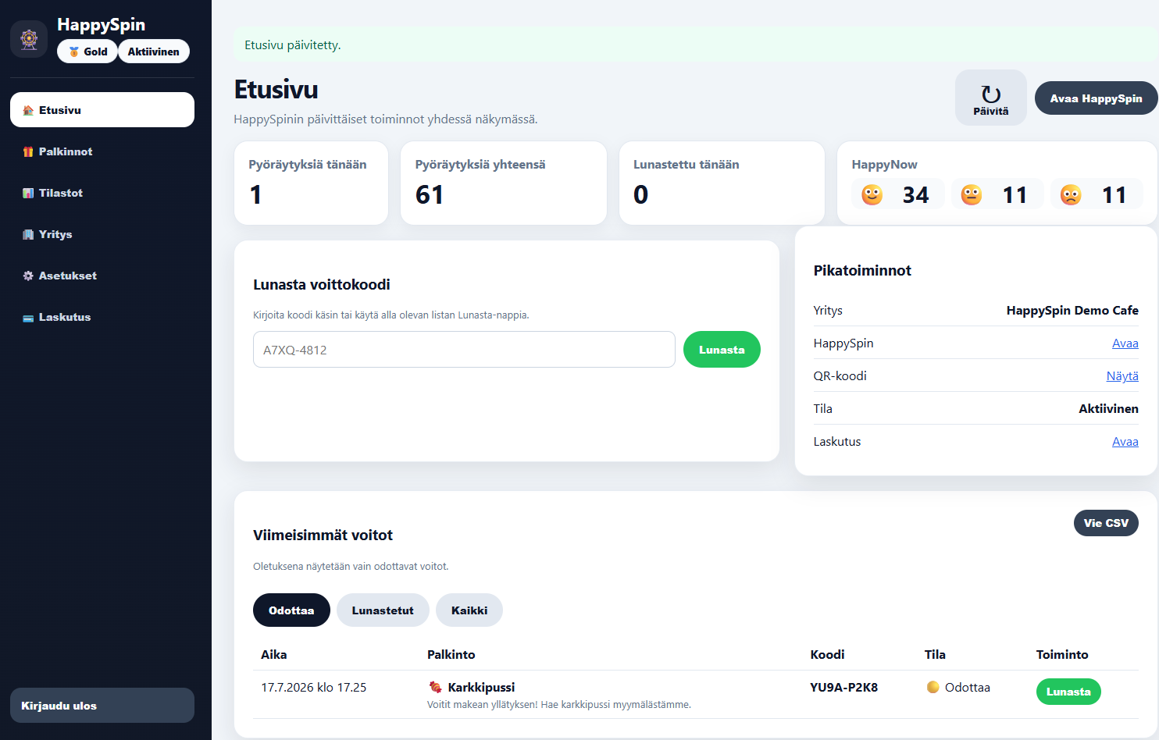Click the yellow Odottaa status dot
Screen dimensions: 1159x740
[933, 687]
